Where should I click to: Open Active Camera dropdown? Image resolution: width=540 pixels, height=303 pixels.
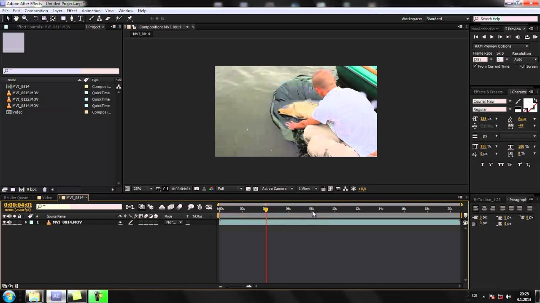click(x=277, y=189)
